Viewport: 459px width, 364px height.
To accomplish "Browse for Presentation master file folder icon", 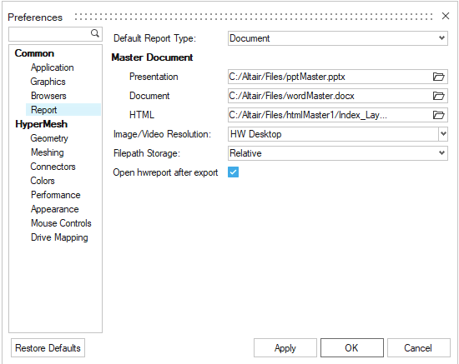I will coord(438,77).
